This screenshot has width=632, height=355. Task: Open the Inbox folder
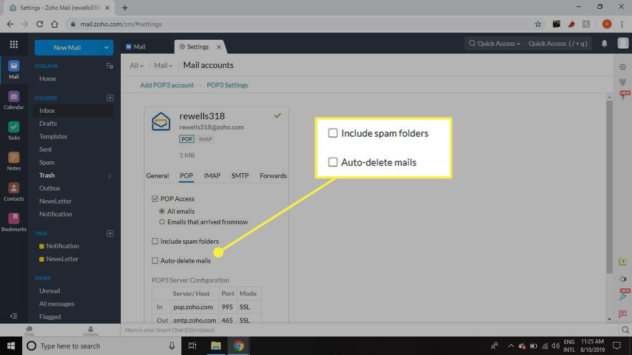(x=73, y=110)
